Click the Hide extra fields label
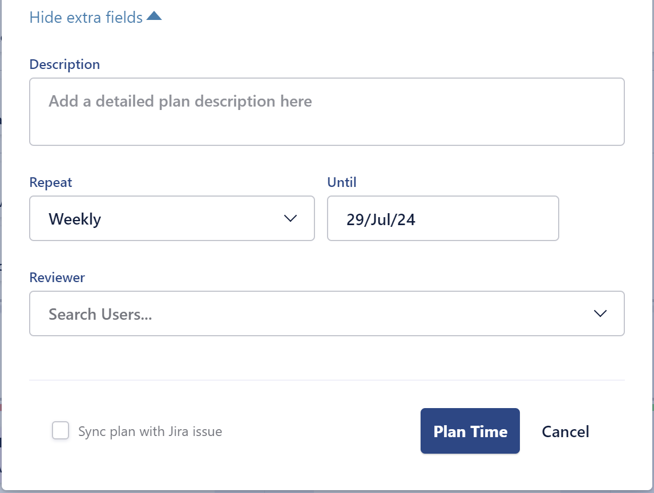 86,17
